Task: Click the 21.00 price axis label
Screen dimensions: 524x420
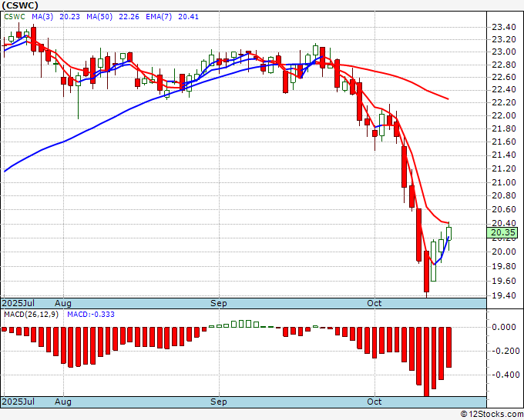Action: coord(504,182)
